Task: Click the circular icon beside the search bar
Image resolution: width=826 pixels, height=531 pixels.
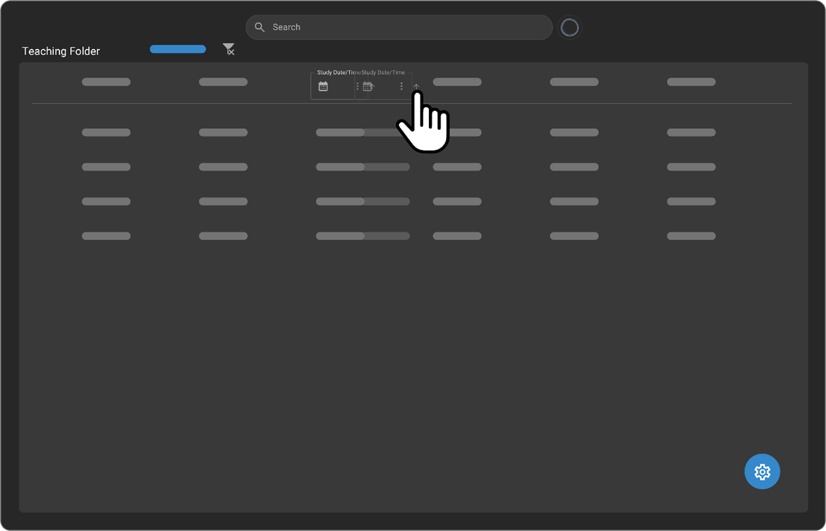Action: pyautogui.click(x=569, y=28)
